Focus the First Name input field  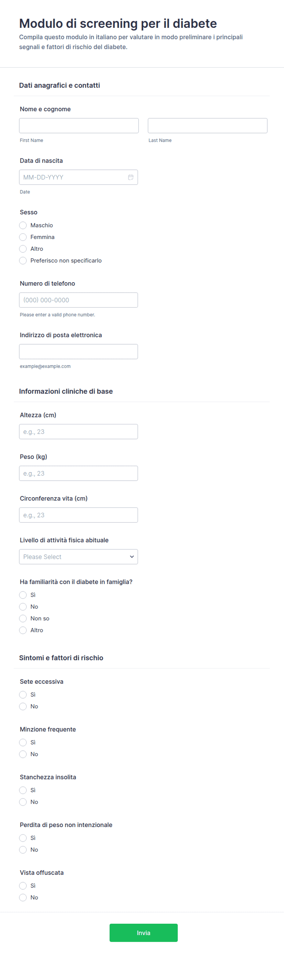[79, 126]
